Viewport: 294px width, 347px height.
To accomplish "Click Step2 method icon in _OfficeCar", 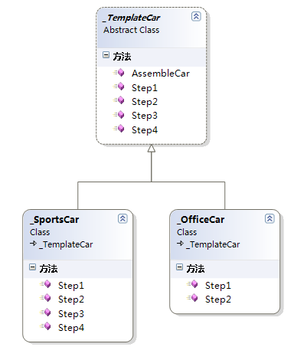I will point(193,298).
